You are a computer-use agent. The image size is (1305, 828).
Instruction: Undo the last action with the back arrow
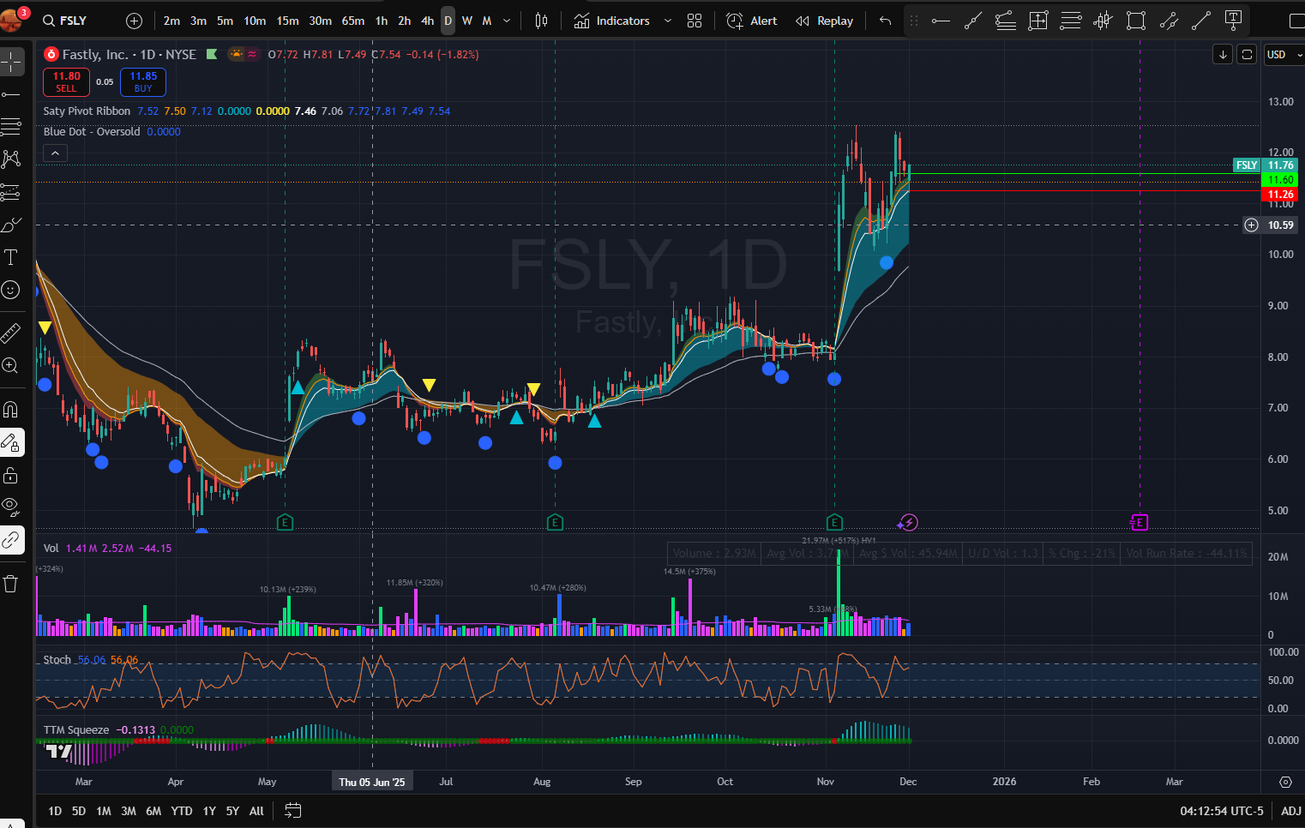click(x=885, y=21)
